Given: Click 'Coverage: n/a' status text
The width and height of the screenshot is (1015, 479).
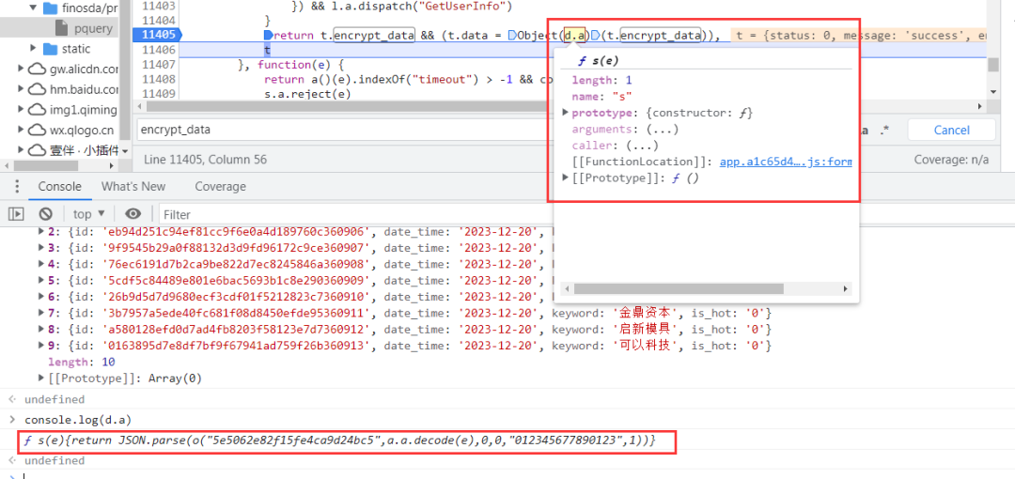Looking at the screenshot, I should [951, 160].
